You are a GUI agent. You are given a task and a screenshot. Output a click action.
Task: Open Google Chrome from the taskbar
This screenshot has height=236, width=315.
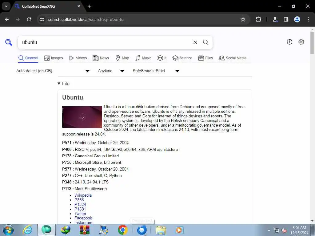pos(122,230)
